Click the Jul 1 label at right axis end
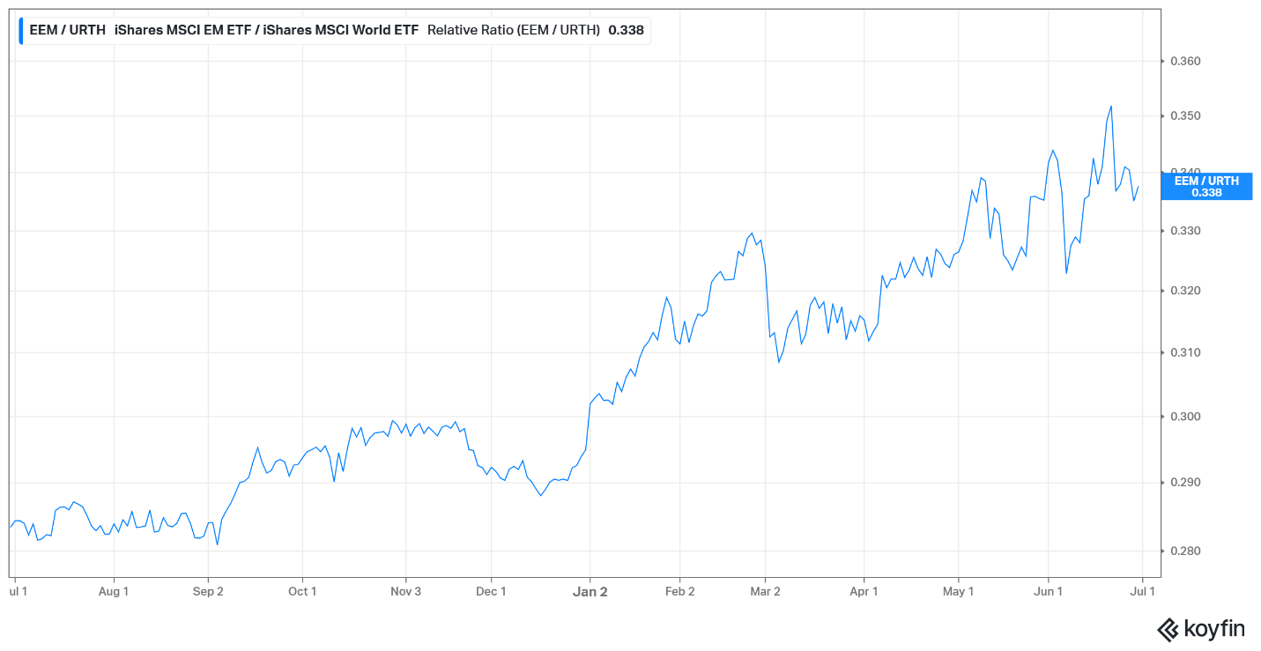 (x=1143, y=591)
